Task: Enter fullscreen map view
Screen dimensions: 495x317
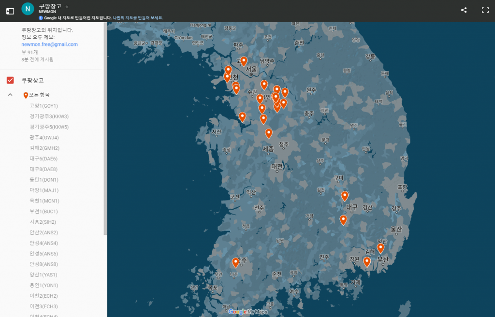Action: pyautogui.click(x=485, y=10)
